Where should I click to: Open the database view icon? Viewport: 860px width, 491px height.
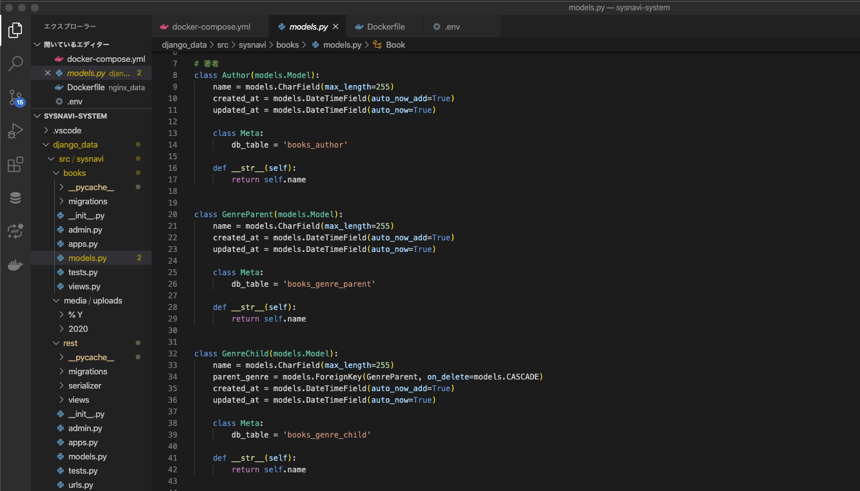point(15,198)
